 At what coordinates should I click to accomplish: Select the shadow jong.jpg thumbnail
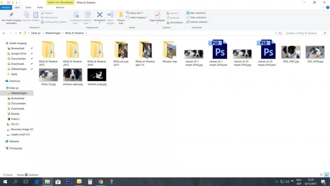pos(97,75)
